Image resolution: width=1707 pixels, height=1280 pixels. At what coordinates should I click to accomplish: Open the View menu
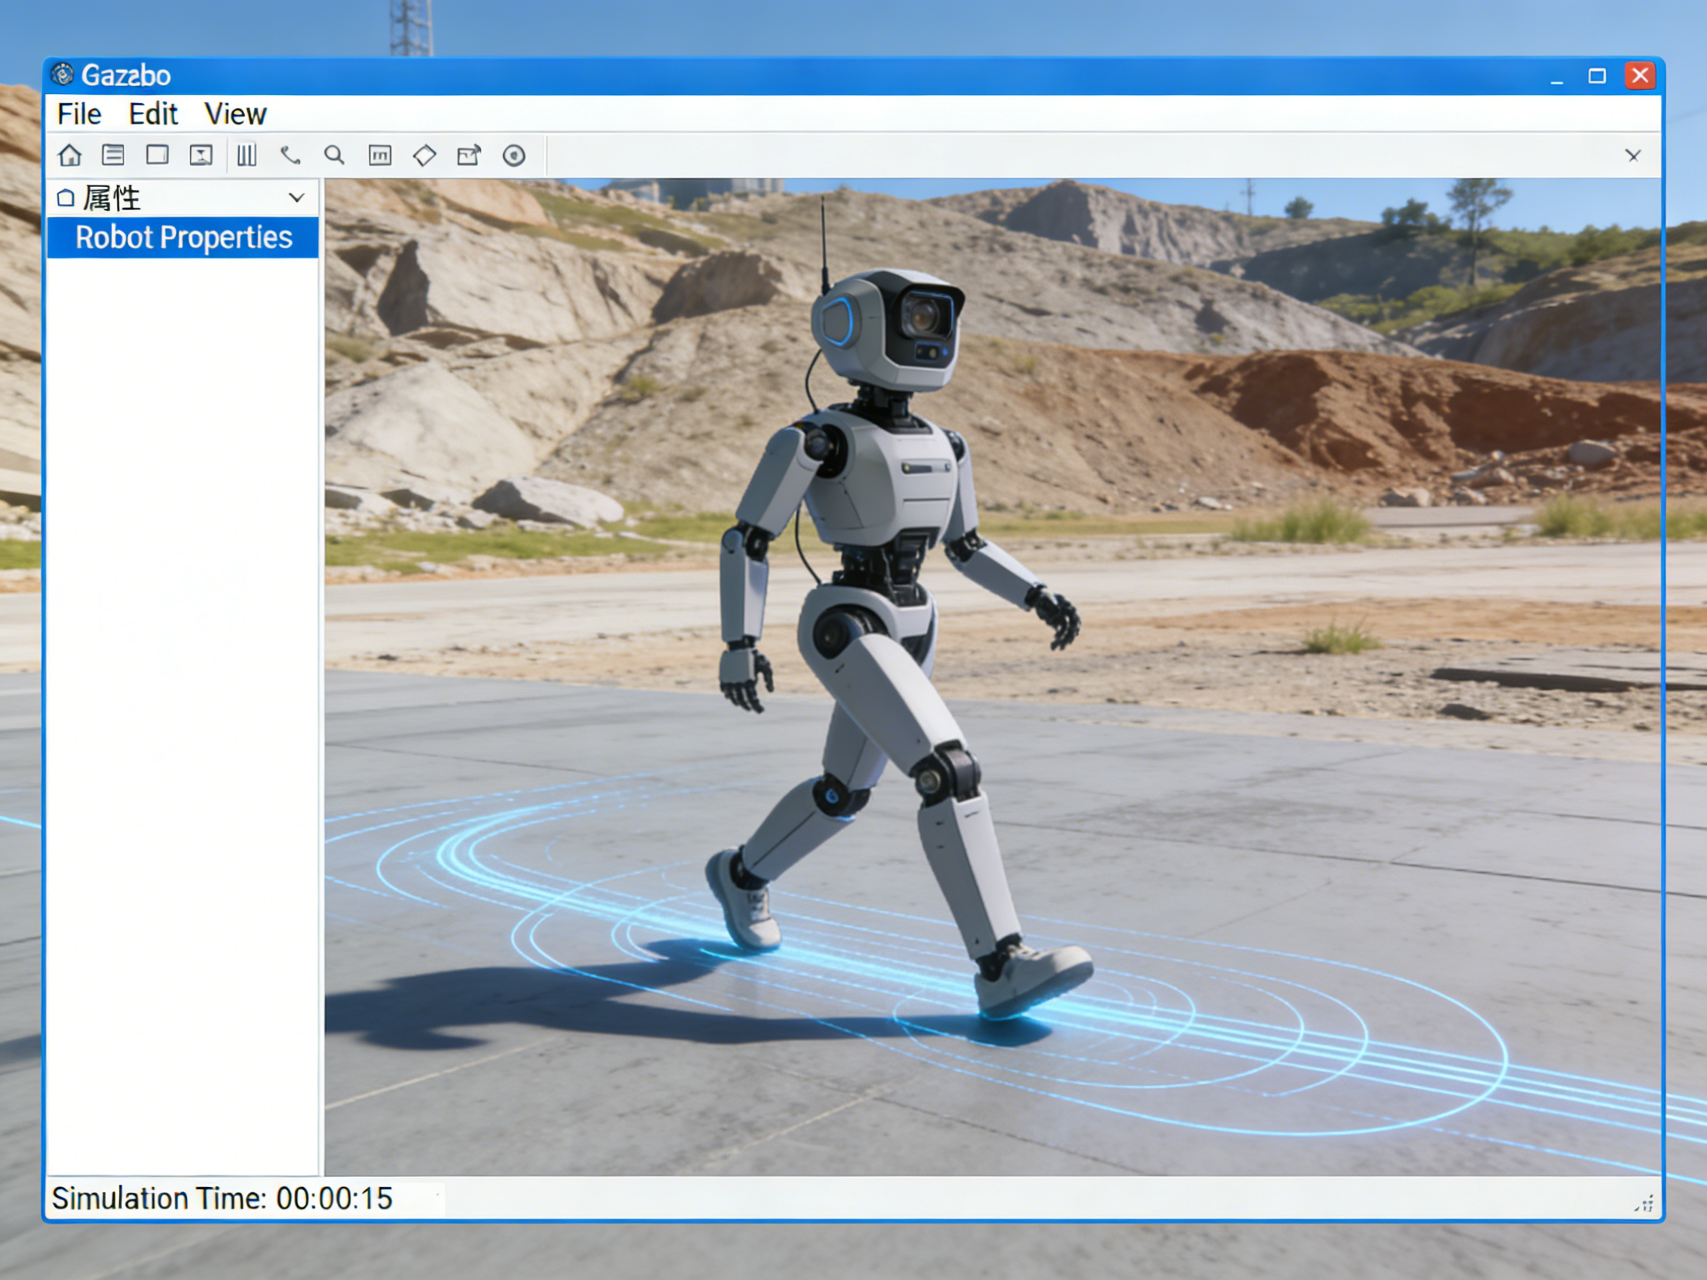235,114
